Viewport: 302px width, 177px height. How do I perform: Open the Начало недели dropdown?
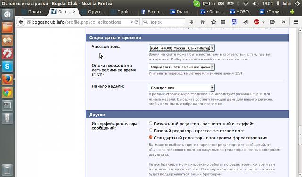click(181, 88)
